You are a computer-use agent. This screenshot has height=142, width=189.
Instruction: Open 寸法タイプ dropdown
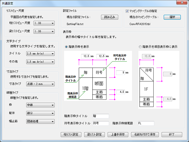40,84
